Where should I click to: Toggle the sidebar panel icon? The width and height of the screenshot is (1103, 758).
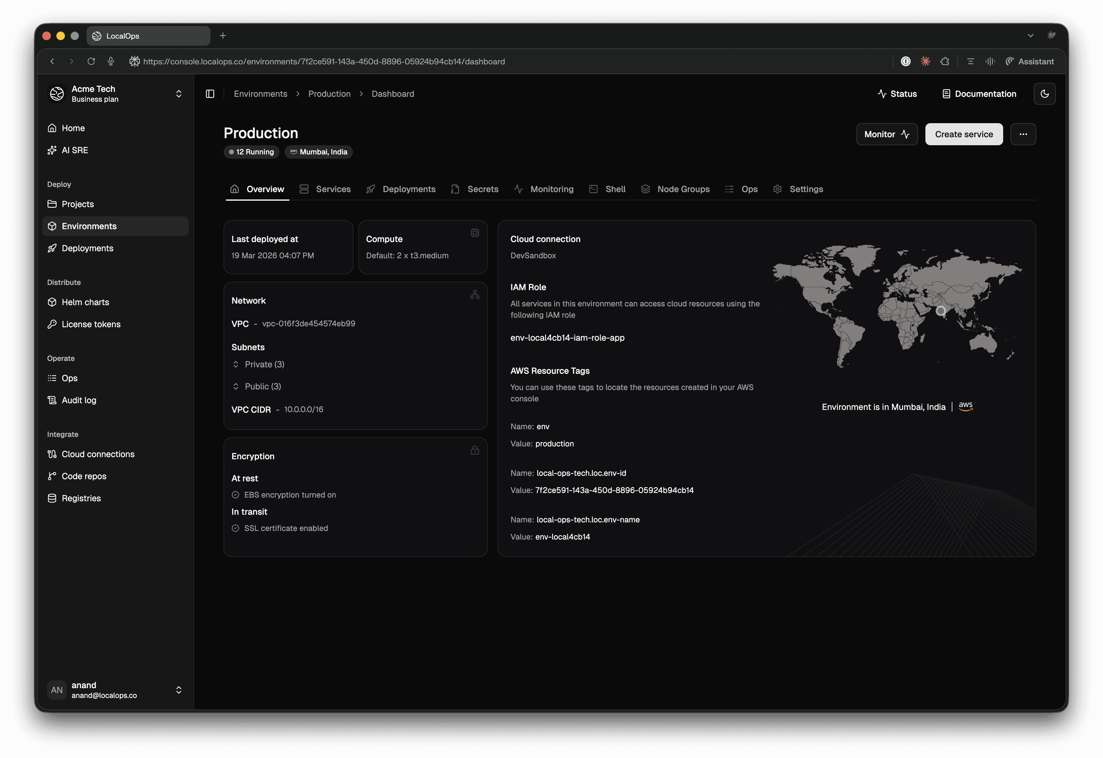(210, 94)
